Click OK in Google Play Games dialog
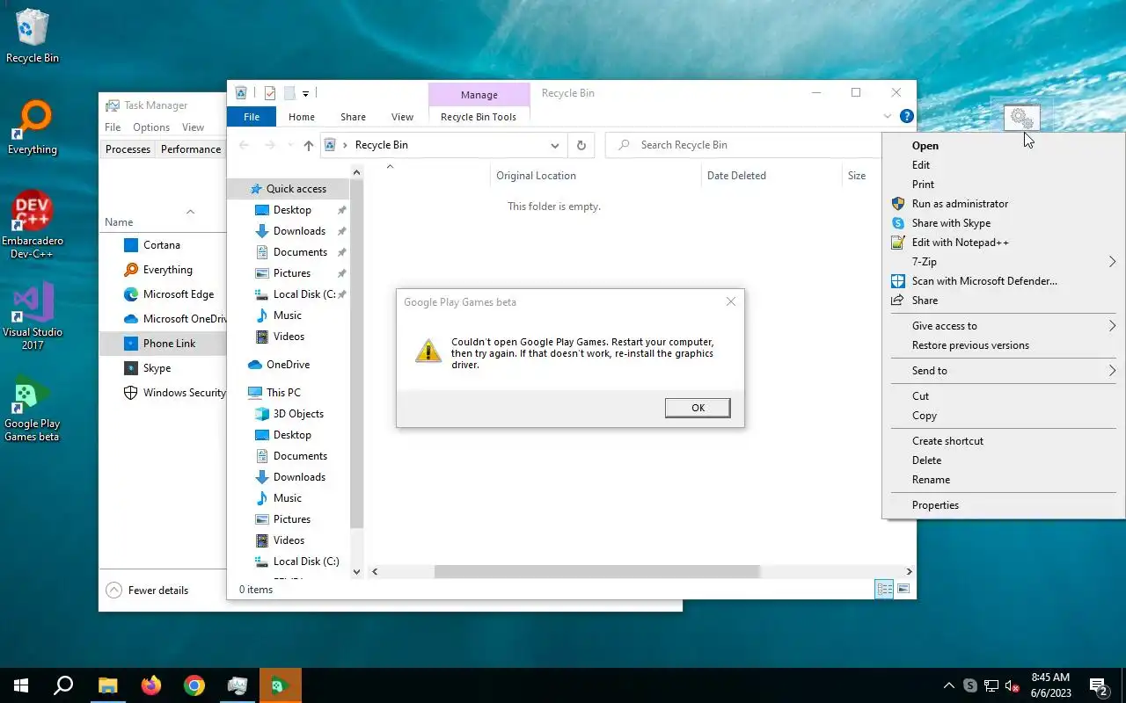Viewport: 1126px width, 703px height. [x=698, y=408]
